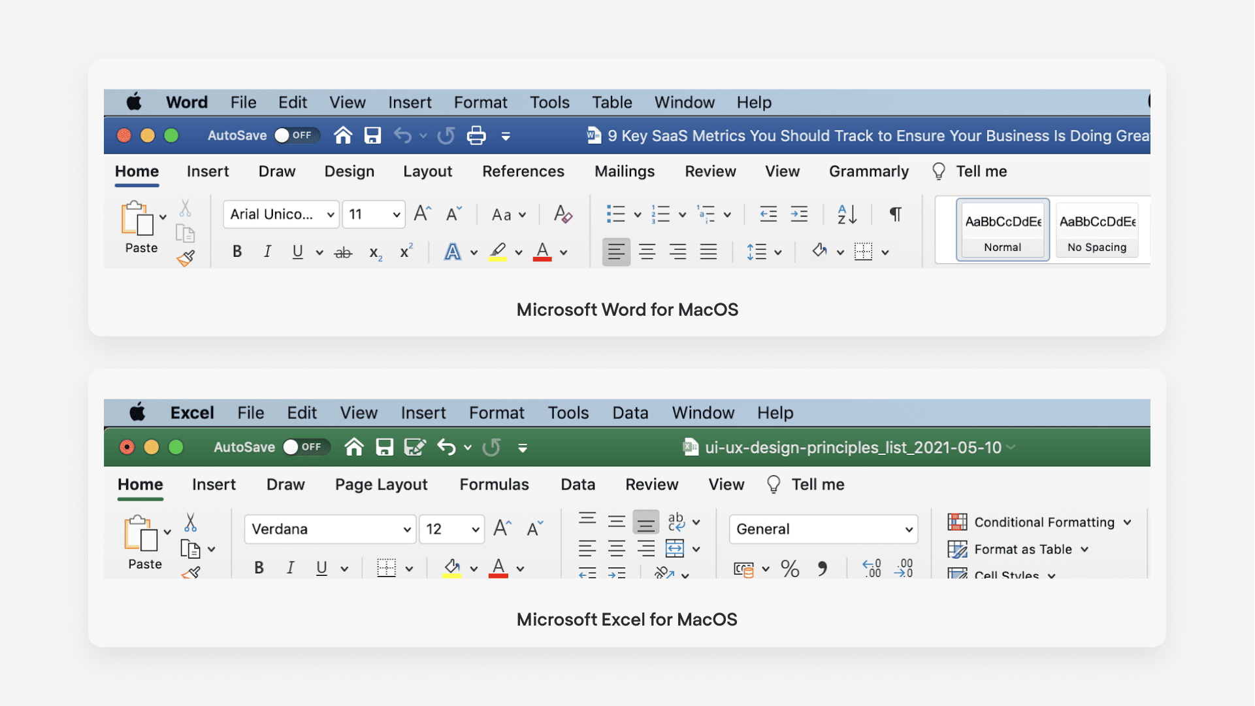Screen dimensions: 1255x706
Task: Click the Format Painter brush in Word
Action: [186, 258]
